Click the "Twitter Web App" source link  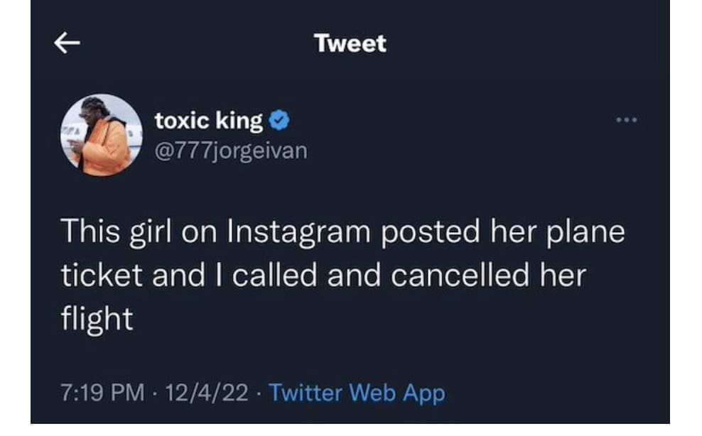coord(357,392)
